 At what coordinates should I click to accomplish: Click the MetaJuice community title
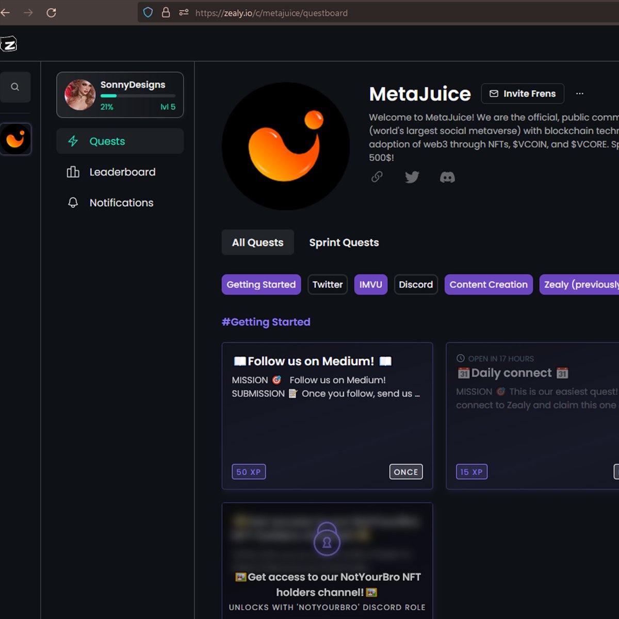tap(420, 94)
